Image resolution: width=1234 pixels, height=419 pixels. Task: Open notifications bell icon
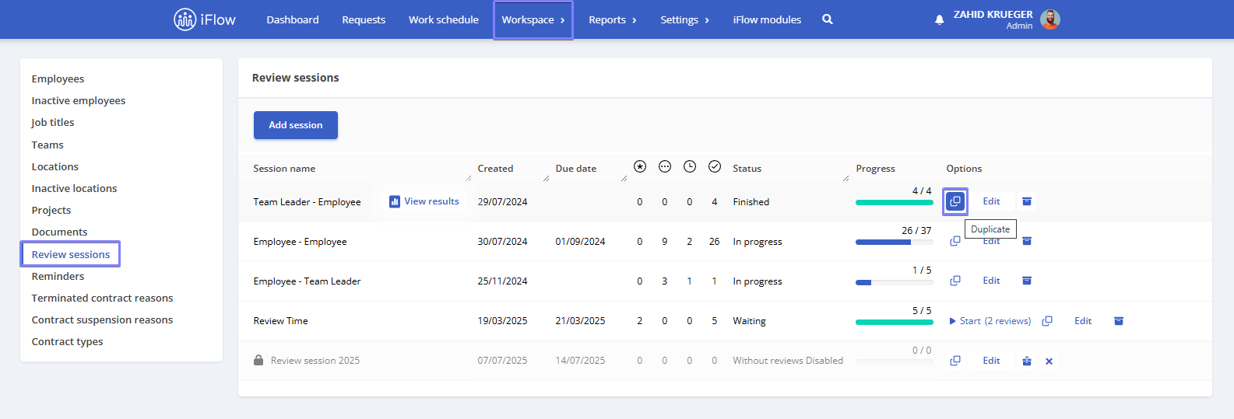(939, 19)
